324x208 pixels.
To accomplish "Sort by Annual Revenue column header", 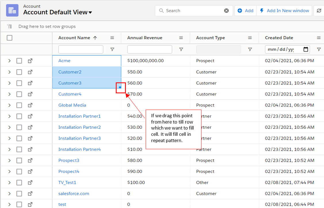I will click(145, 38).
